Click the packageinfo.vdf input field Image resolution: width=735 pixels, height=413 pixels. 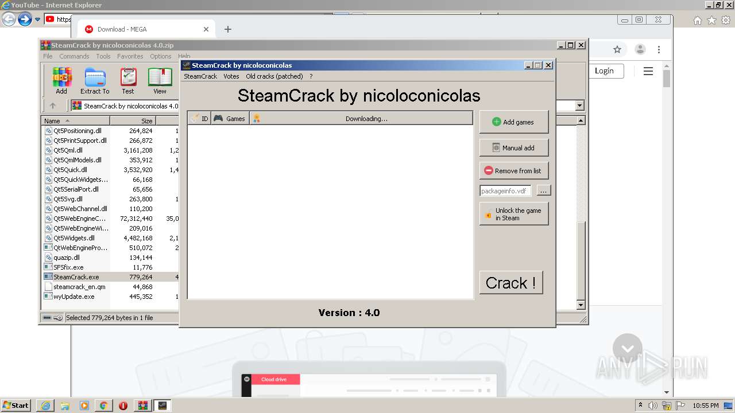click(505, 191)
